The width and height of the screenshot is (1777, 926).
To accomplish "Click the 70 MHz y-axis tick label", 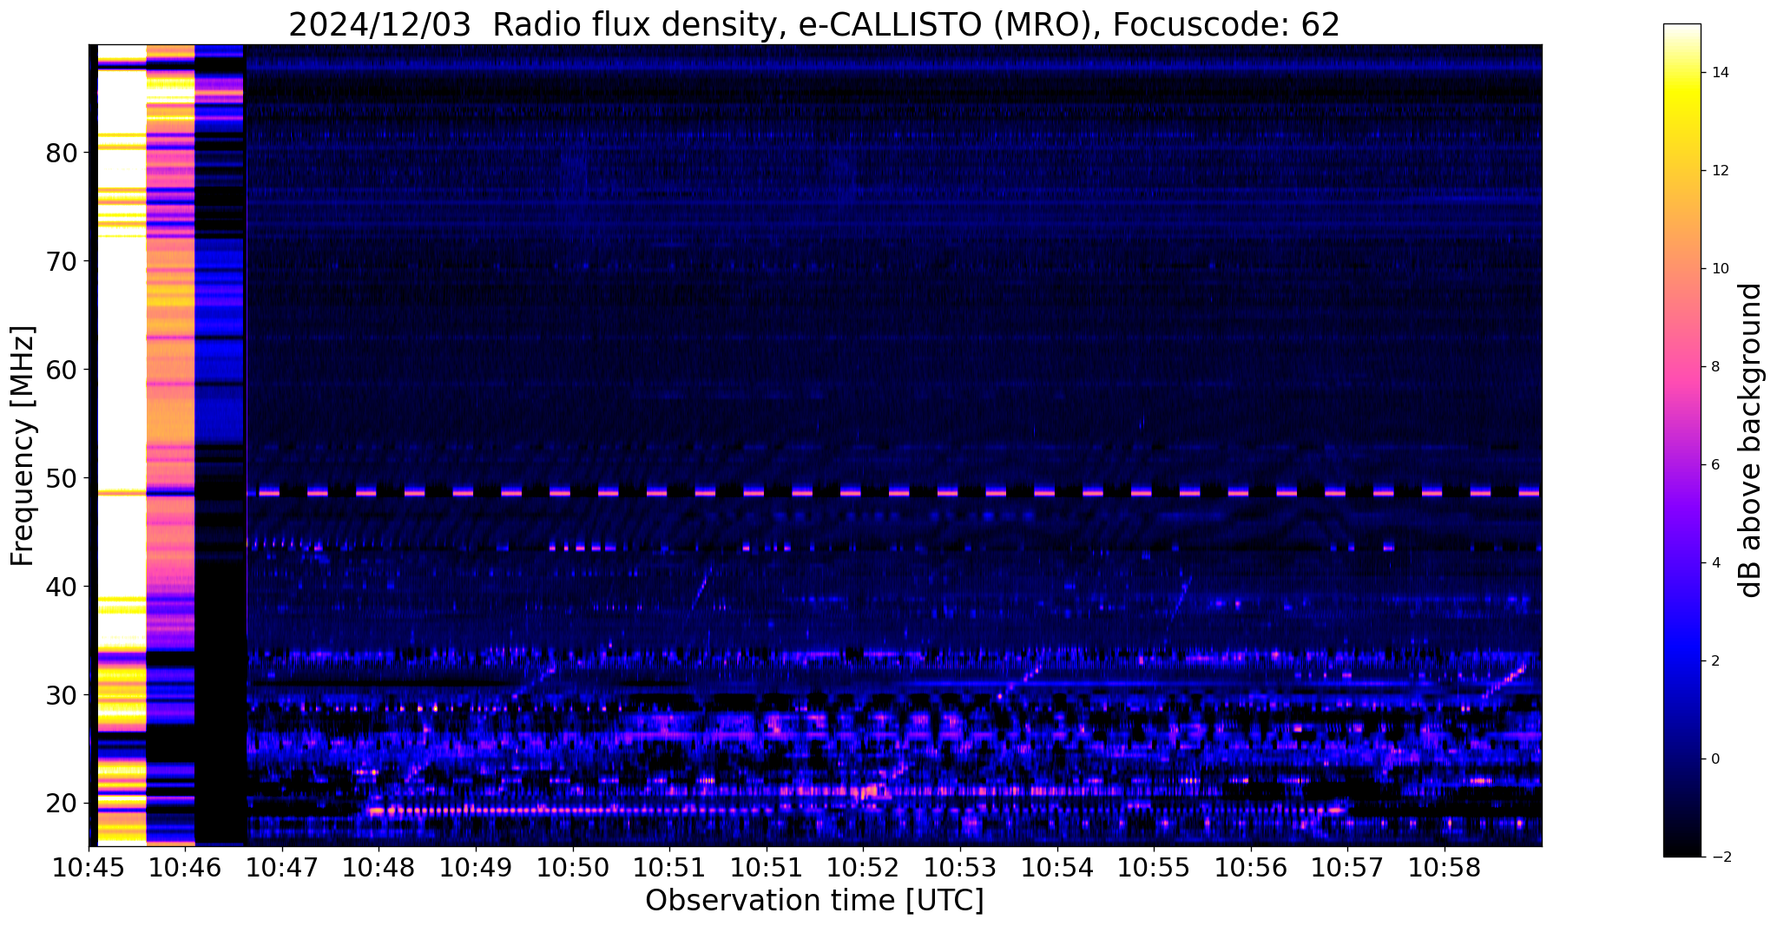I will click(x=62, y=261).
